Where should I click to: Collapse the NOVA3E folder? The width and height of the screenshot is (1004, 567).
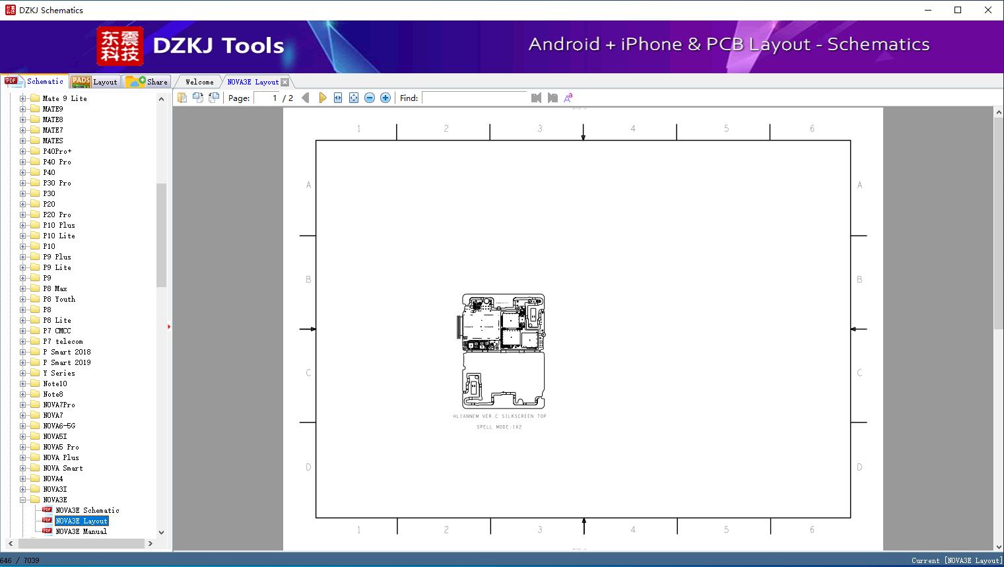(x=23, y=500)
